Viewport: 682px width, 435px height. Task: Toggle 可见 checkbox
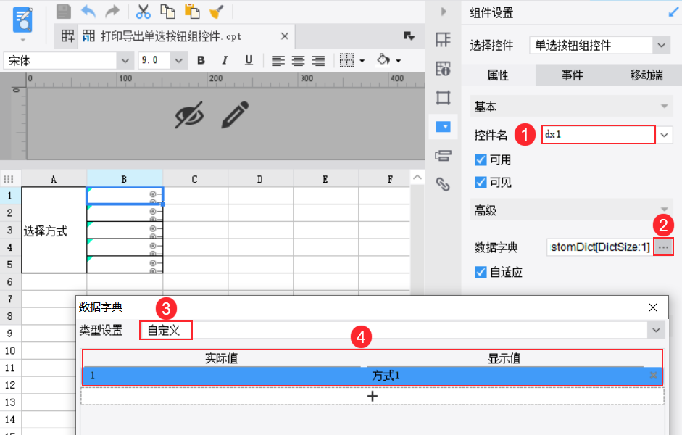481,182
